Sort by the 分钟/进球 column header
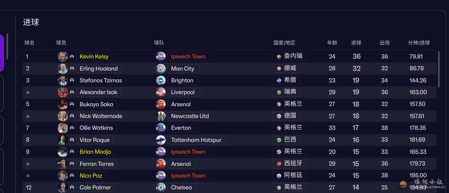The width and height of the screenshot is (449, 193). pos(419,43)
